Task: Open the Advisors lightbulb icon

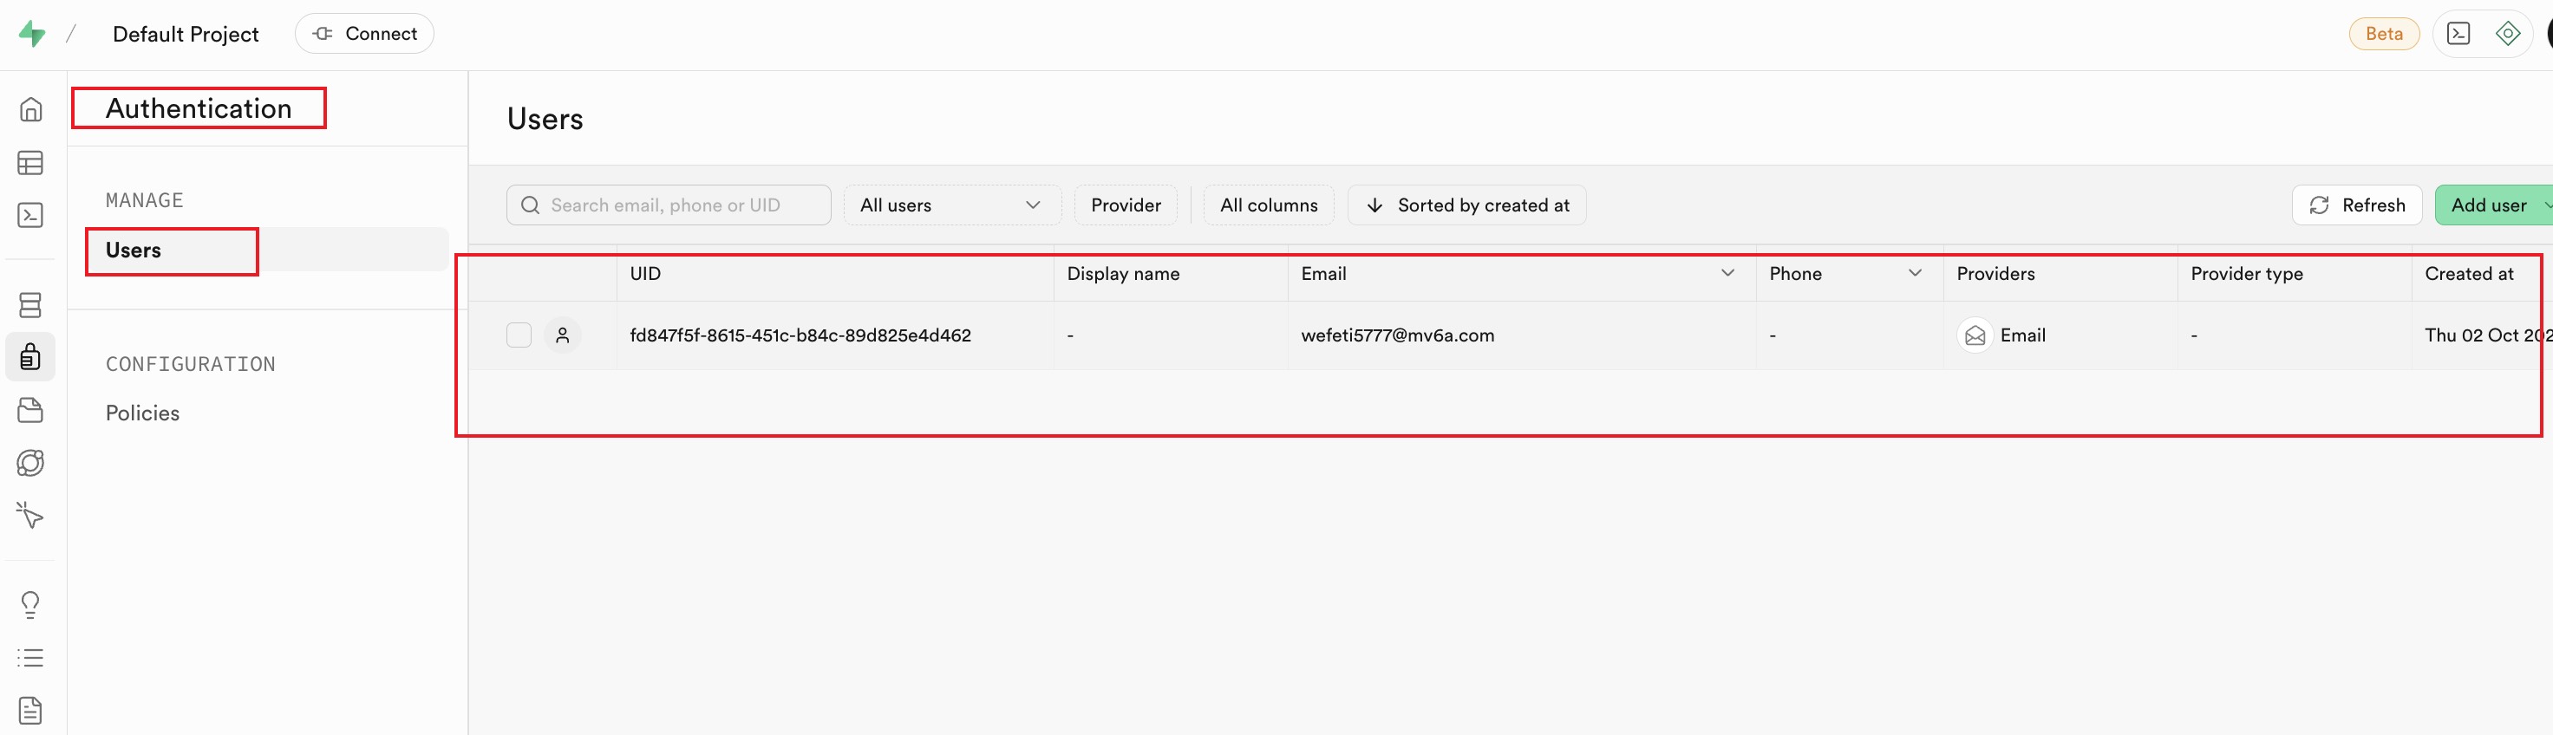Action: click(x=30, y=604)
